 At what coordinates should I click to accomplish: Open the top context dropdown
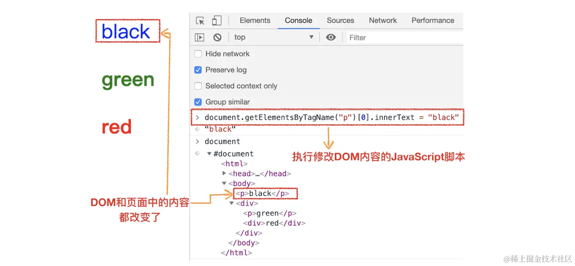click(x=274, y=37)
